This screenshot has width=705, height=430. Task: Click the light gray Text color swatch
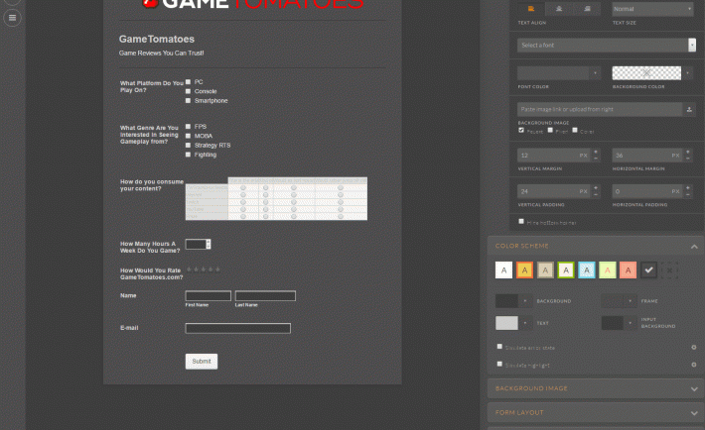pos(506,323)
